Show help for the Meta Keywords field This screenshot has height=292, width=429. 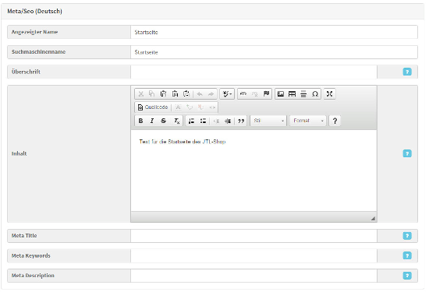[x=407, y=255]
